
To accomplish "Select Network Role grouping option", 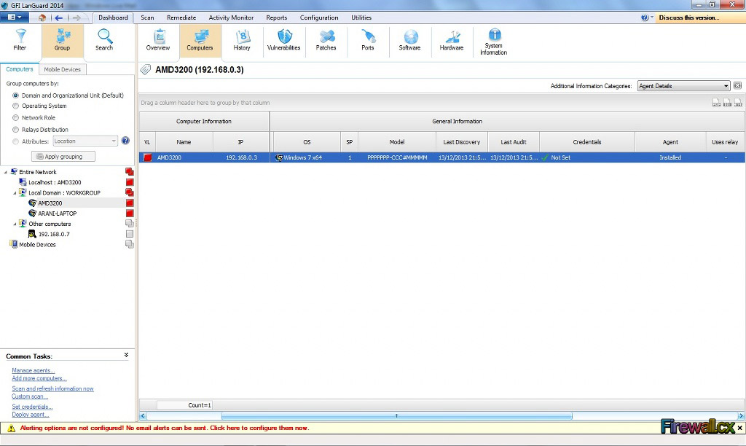I will coord(16,117).
